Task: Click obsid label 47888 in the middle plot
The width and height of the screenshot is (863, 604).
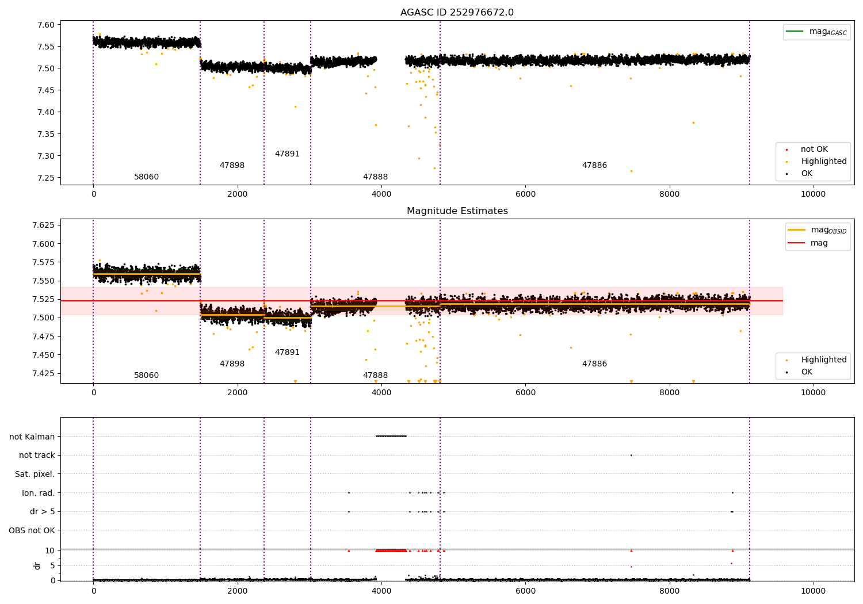Action: [375, 376]
